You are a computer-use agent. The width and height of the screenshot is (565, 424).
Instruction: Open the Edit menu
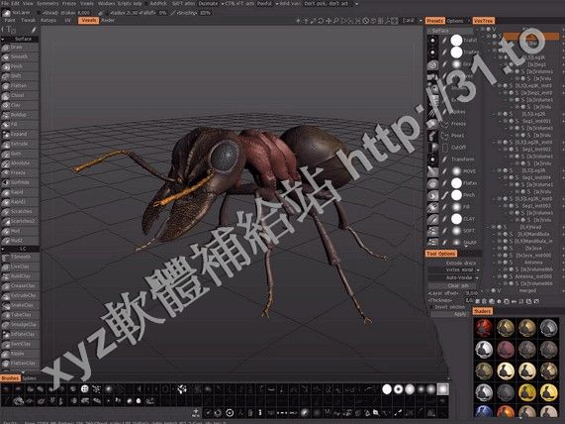(x=16, y=3)
